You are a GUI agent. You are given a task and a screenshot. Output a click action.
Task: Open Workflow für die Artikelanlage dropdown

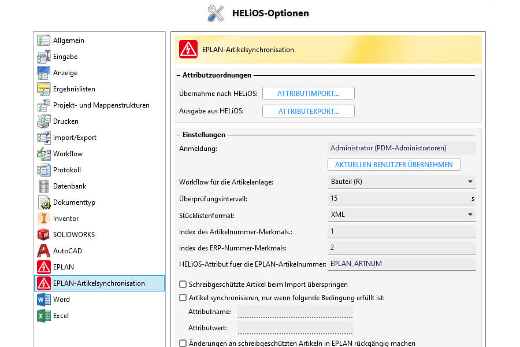click(x=402, y=182)
